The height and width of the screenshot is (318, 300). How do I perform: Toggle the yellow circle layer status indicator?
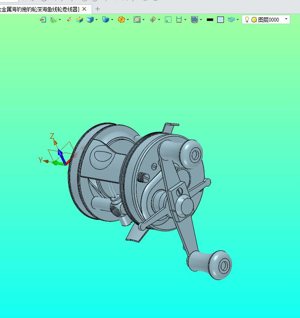pos(254,19)
